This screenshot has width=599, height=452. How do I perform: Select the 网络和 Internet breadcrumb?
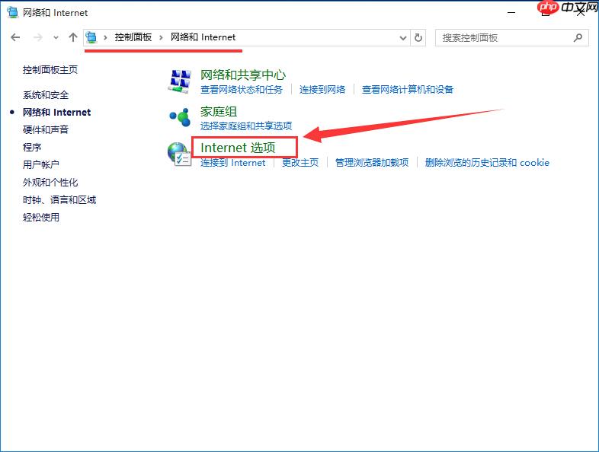(x=203, y=37)
